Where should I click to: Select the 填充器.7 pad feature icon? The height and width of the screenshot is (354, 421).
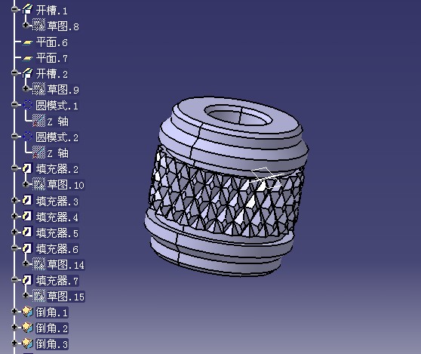[27, 280]
